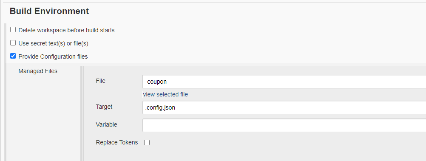Select the Build Environment section heading

point(49,11)
